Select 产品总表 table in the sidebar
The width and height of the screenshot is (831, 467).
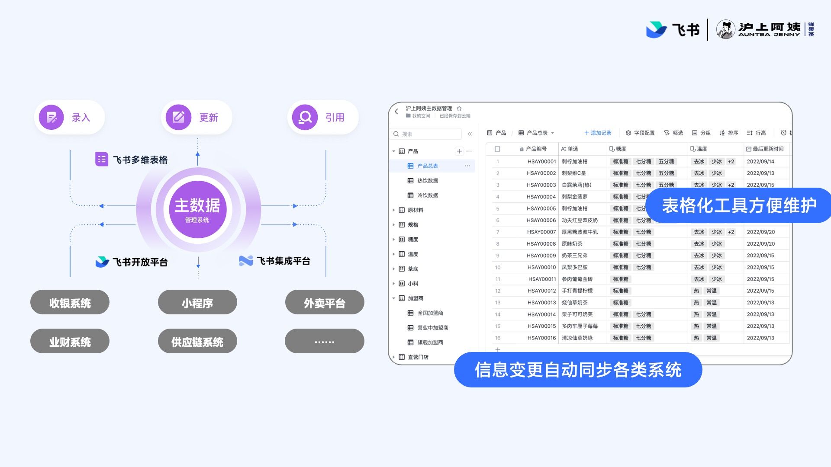tap(432, 166)
